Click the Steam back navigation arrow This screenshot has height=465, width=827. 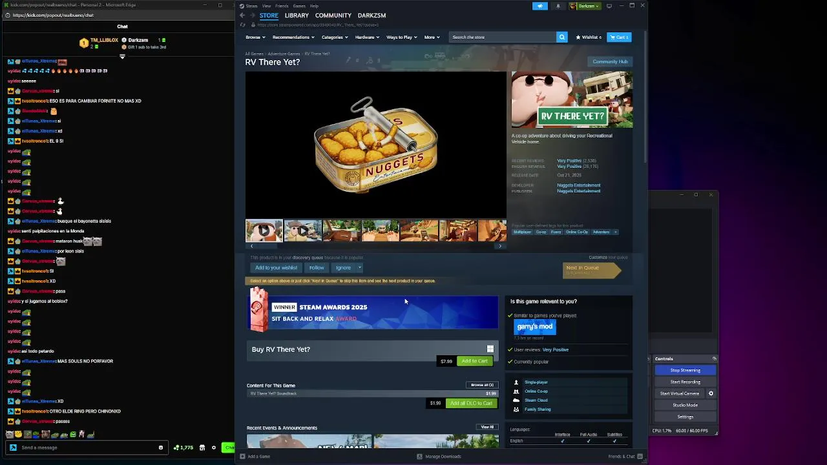(x=242, y=15)
